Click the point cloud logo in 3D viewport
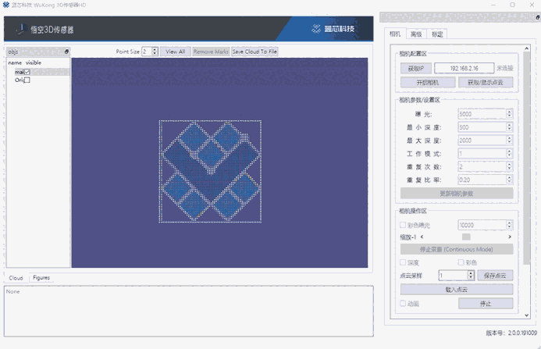The width and height of the screenshot is (541, 349). point(210,171)
